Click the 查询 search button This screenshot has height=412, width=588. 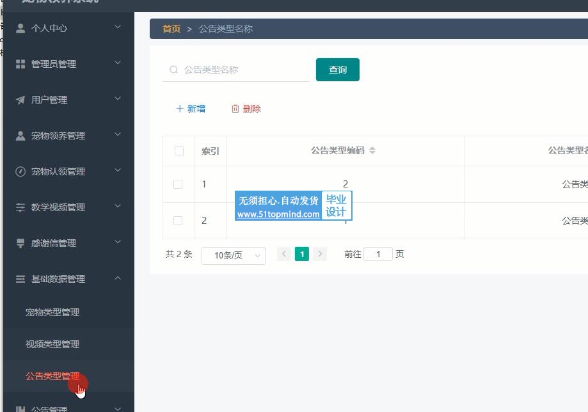pos(337,70)
